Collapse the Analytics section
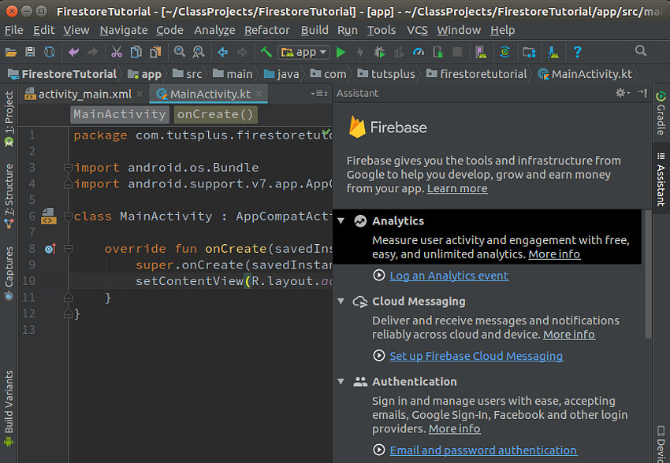 pos(341,220)
